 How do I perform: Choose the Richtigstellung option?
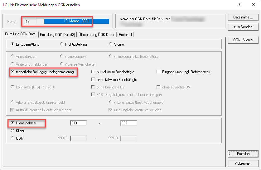point(61,44)
